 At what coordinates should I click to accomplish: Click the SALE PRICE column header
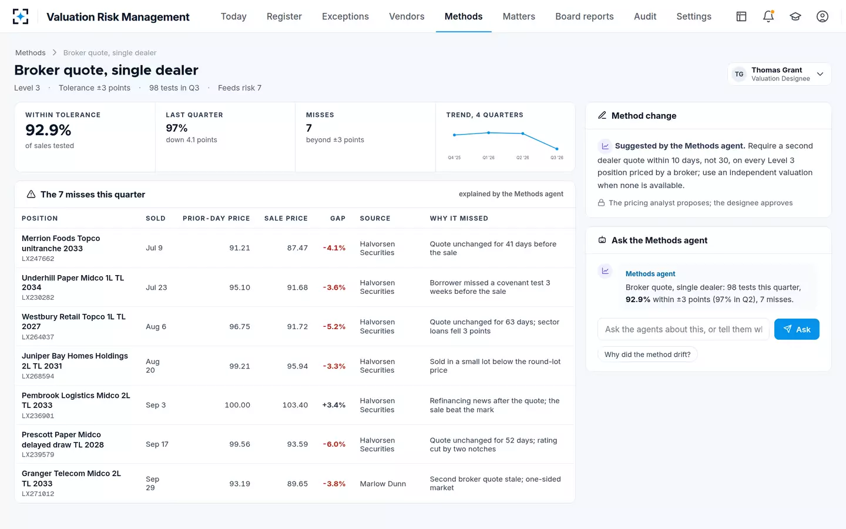(x=286, y=218)
